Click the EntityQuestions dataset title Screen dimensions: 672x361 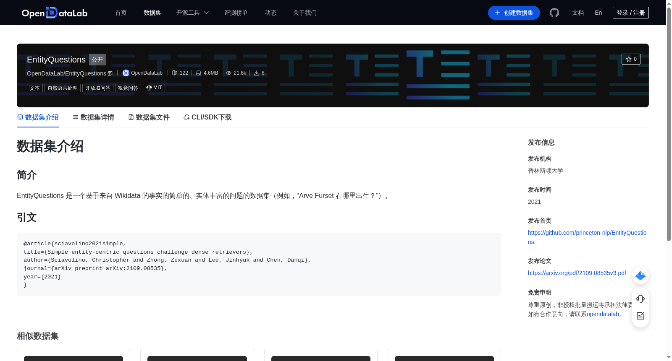(x=56, y=60)
